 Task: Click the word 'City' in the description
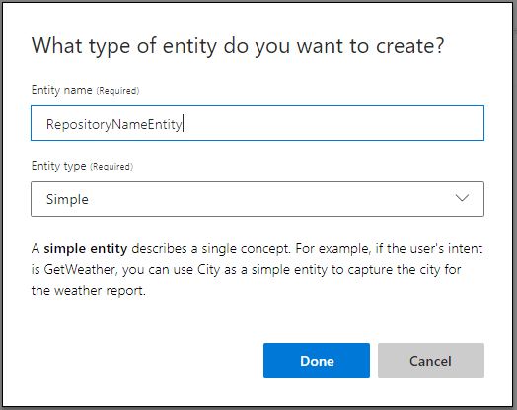[209, 269]
